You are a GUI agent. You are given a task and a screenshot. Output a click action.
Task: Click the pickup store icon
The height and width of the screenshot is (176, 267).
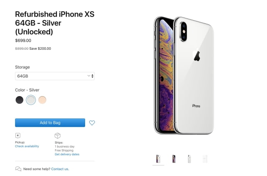[x=18, y=135]
